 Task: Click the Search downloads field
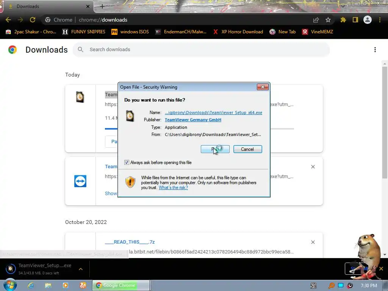201,50
